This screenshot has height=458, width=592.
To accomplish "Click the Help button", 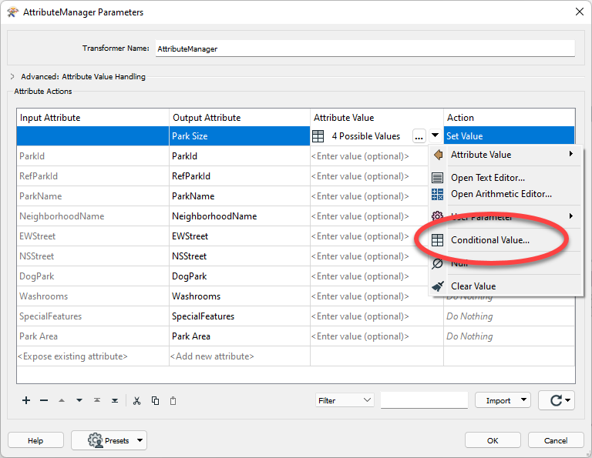I will point(35,440).
